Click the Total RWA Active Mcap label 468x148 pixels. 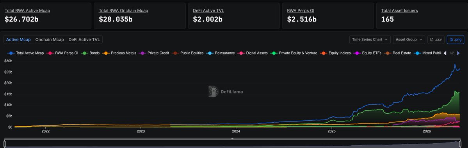pos(27,11)
